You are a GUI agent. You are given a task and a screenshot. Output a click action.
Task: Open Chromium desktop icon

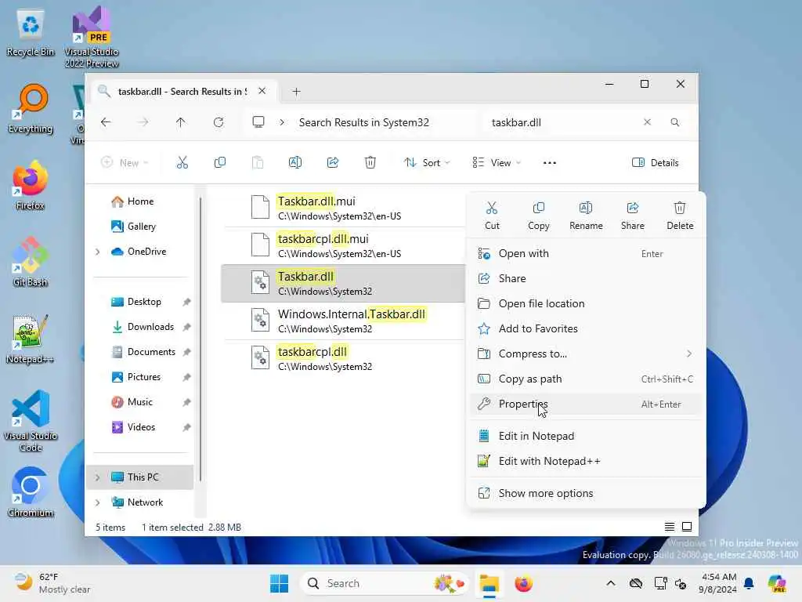[x=31, y=492]
